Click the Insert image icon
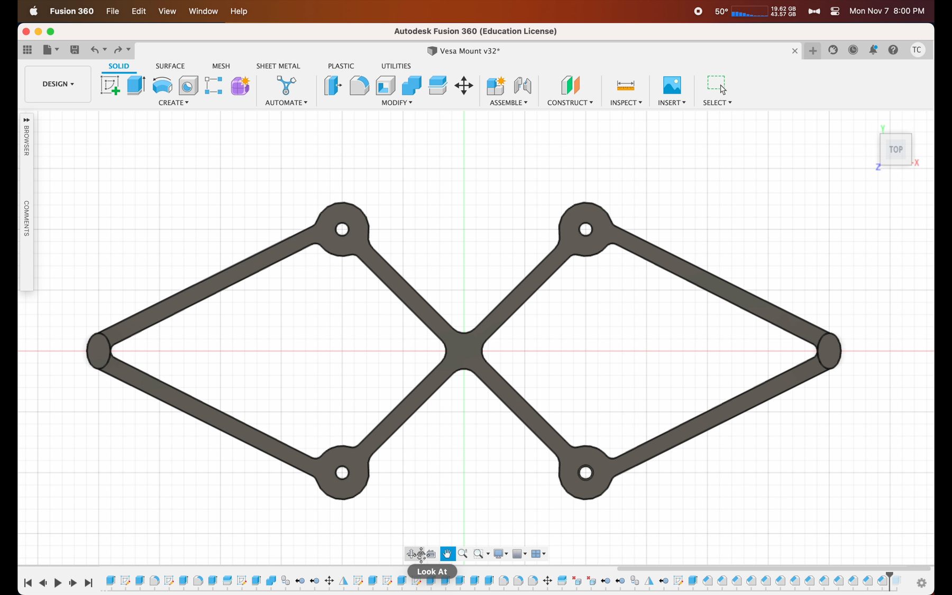The image size is (952, 595). pyautogui.click(x=672, y=85)
